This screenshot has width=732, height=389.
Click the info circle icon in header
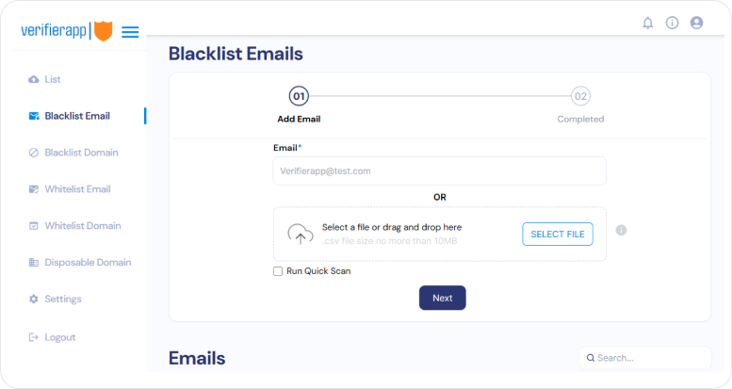pos(672,23)
